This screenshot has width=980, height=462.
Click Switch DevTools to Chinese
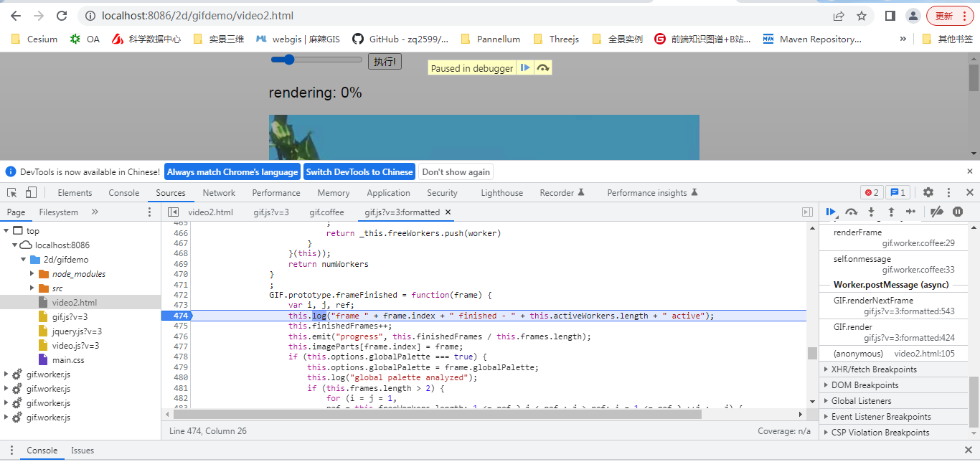coord(359,171)
